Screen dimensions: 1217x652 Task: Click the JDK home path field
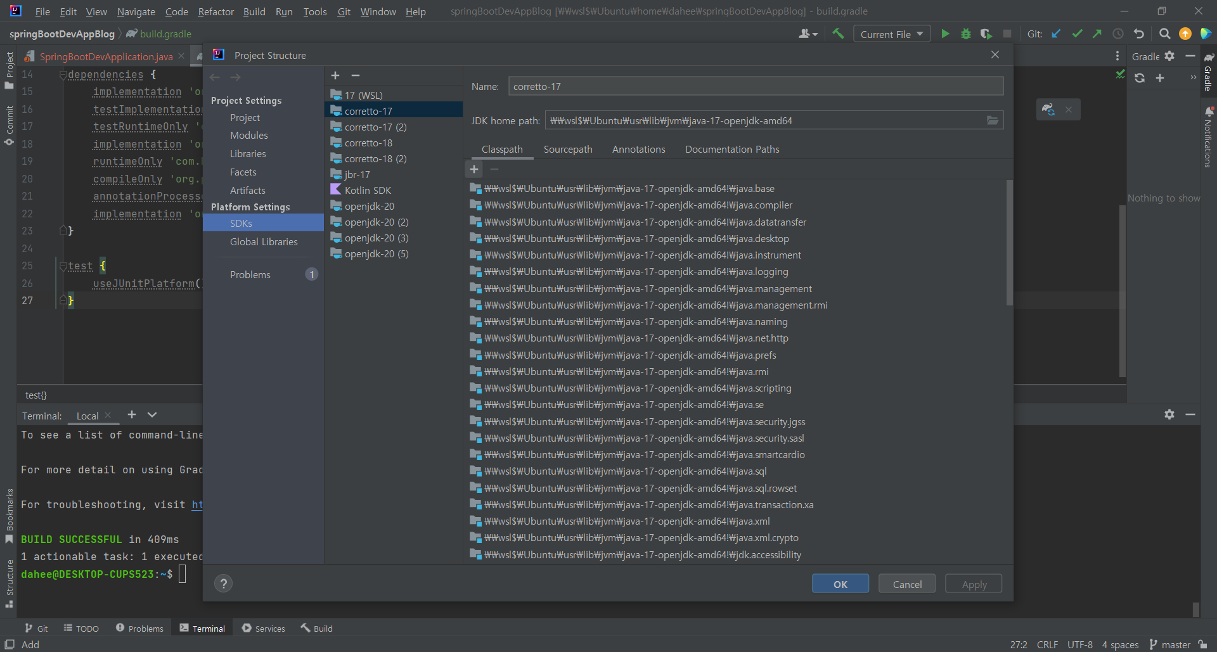coord(765,120)
